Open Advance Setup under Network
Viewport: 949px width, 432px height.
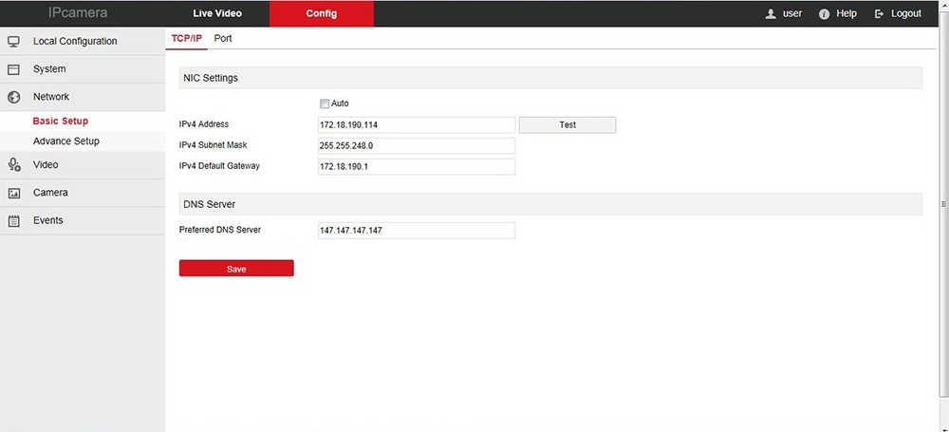coord(66,141)
